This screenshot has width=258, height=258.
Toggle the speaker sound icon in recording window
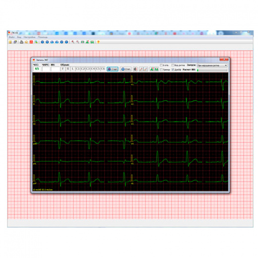point(135,69)
